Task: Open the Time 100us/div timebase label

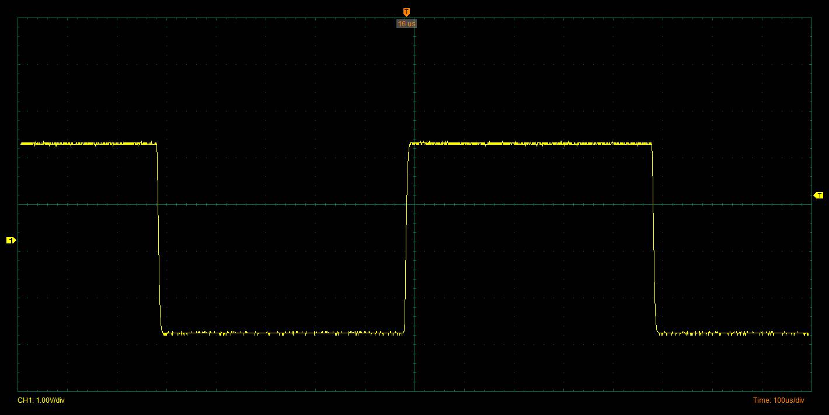Action: [x=778, y=400]
